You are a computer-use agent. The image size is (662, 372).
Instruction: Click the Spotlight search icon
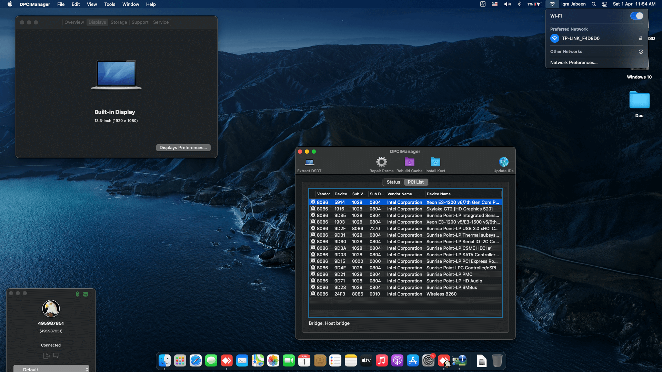coord(593,4)
